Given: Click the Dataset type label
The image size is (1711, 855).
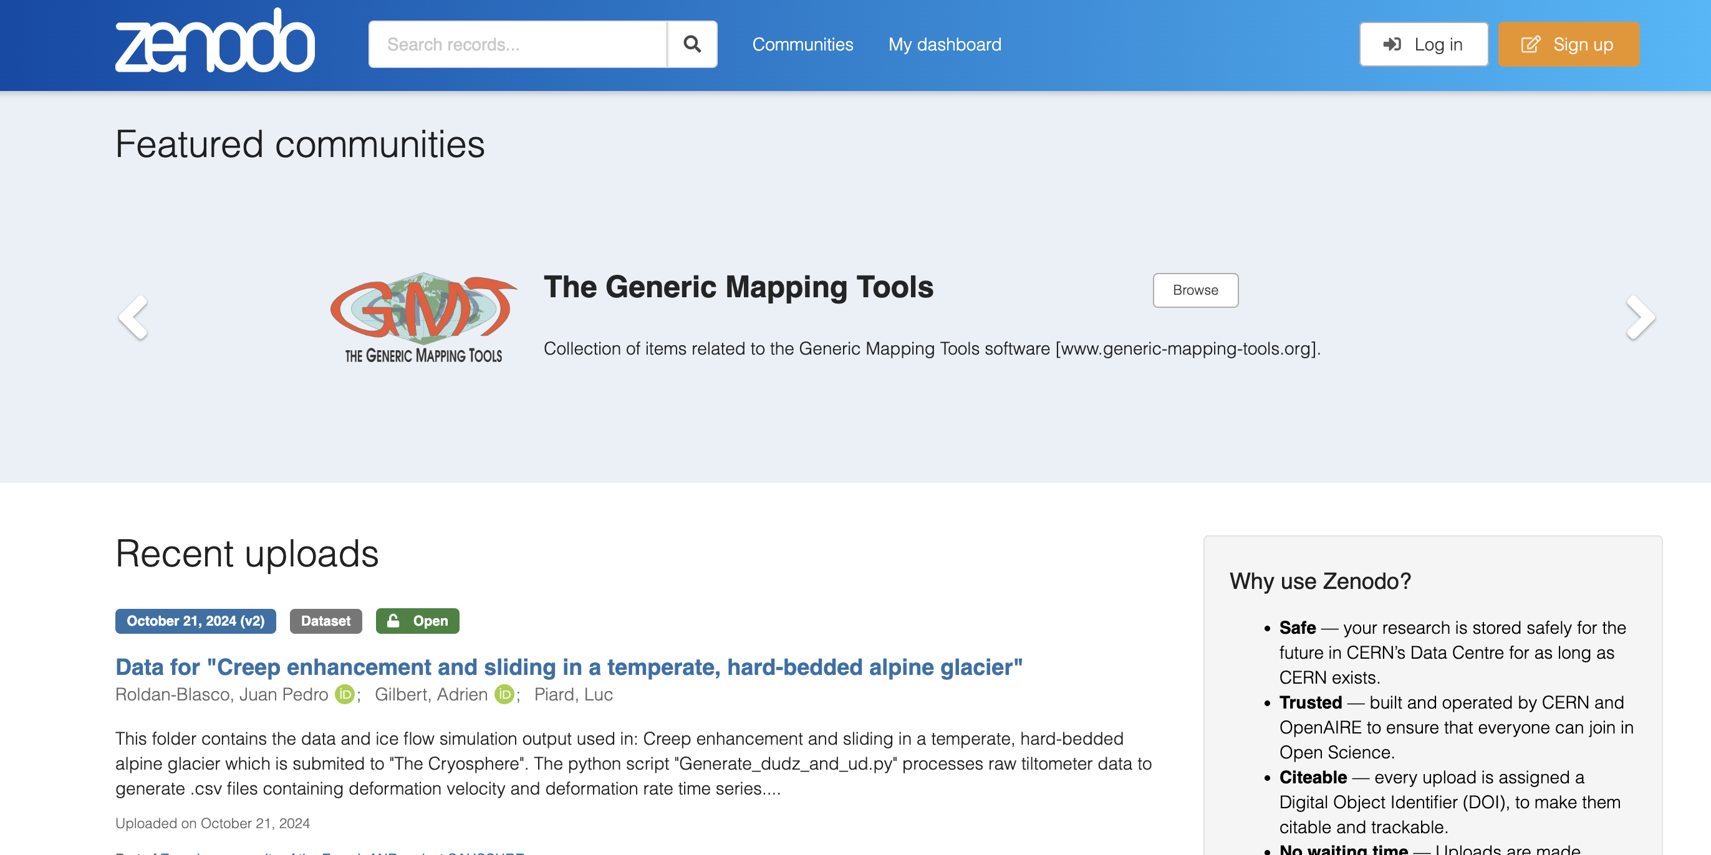Looking at the screenshot, I should (325, 621).
